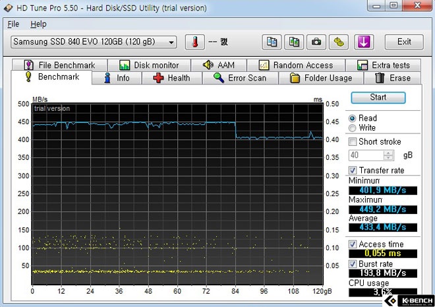The width and height of the screenshot is (435, 307).
Task: Exit the application with Exit button
Action: click(x=404, y=42)
